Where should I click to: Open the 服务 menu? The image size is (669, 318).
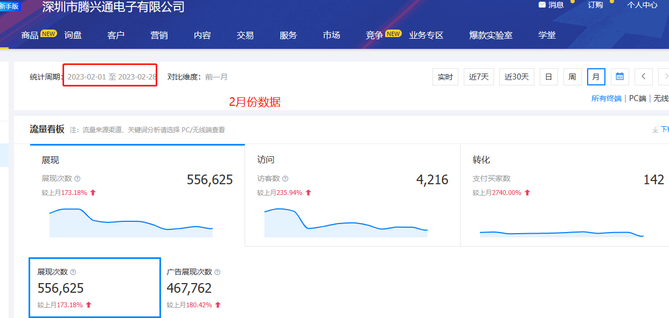tap(289, 35)
